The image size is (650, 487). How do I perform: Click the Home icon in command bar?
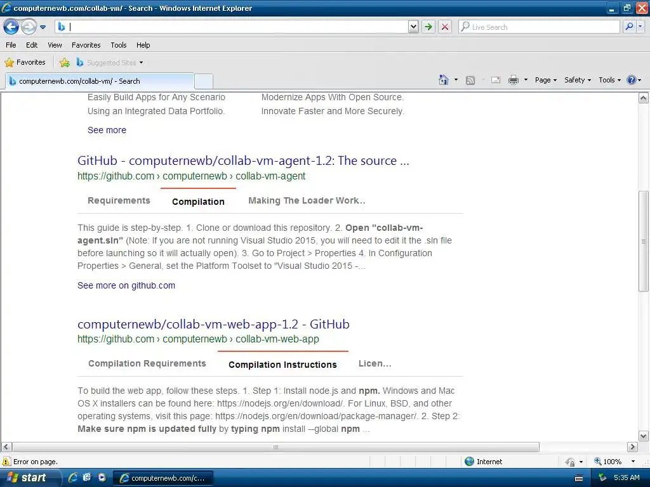click(x=444, y=80)
